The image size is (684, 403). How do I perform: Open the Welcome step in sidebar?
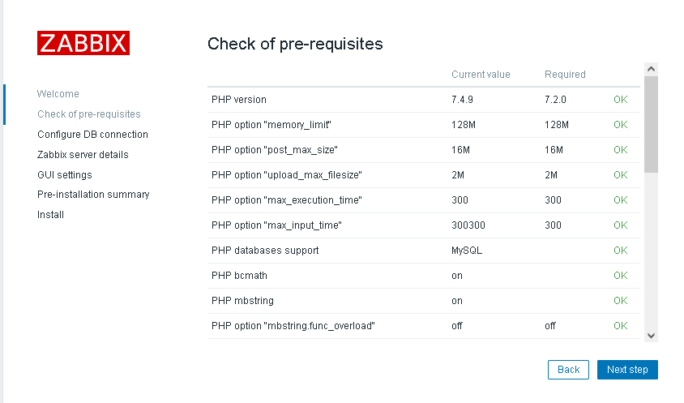point(58,94)
